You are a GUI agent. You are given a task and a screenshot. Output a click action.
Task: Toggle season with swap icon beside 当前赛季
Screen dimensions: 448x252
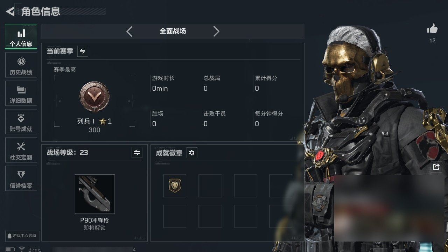(x=83, y=51)
